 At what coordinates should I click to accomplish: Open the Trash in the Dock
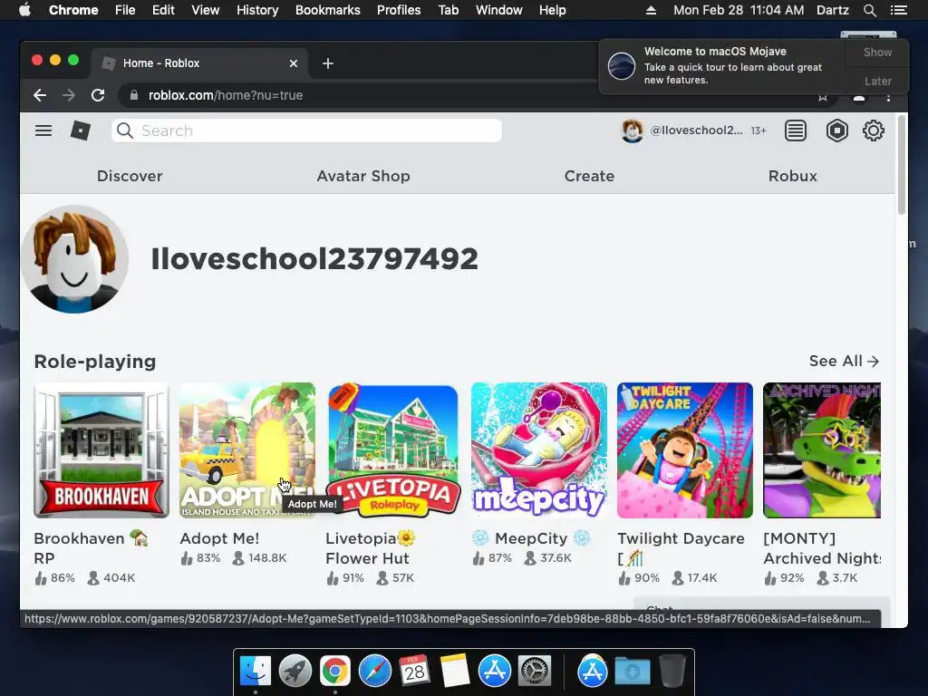pos(672,672)
